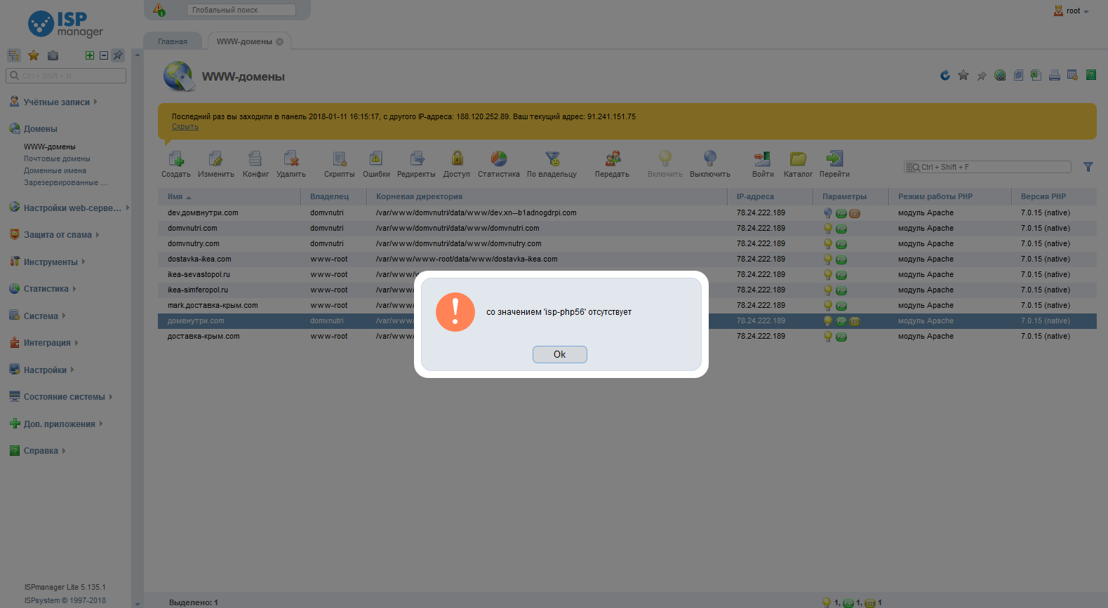
Task: Open the root user dropdown
Action: pyautogui.click(x=1072, y=11)
